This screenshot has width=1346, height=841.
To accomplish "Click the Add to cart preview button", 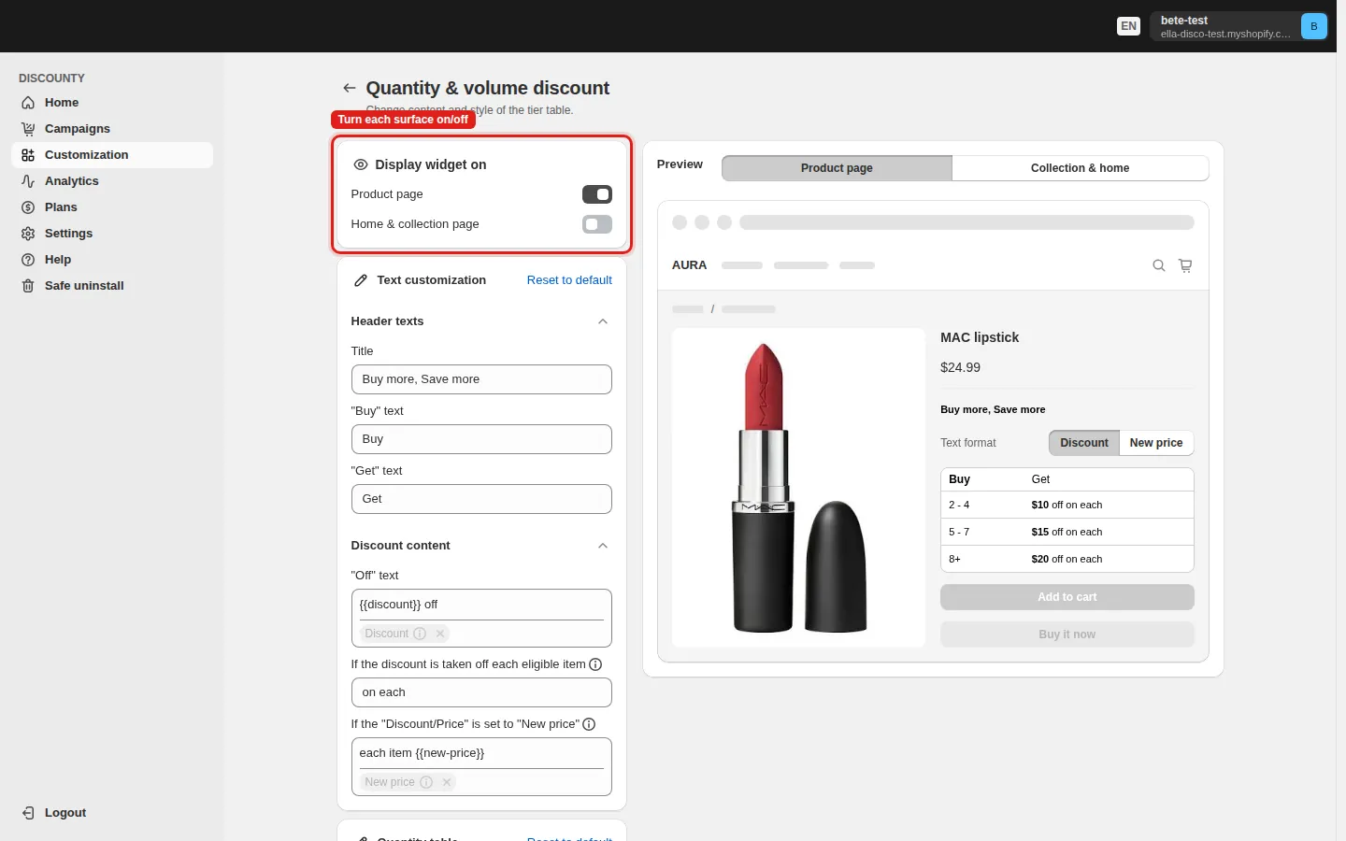I will point(1067,597).
